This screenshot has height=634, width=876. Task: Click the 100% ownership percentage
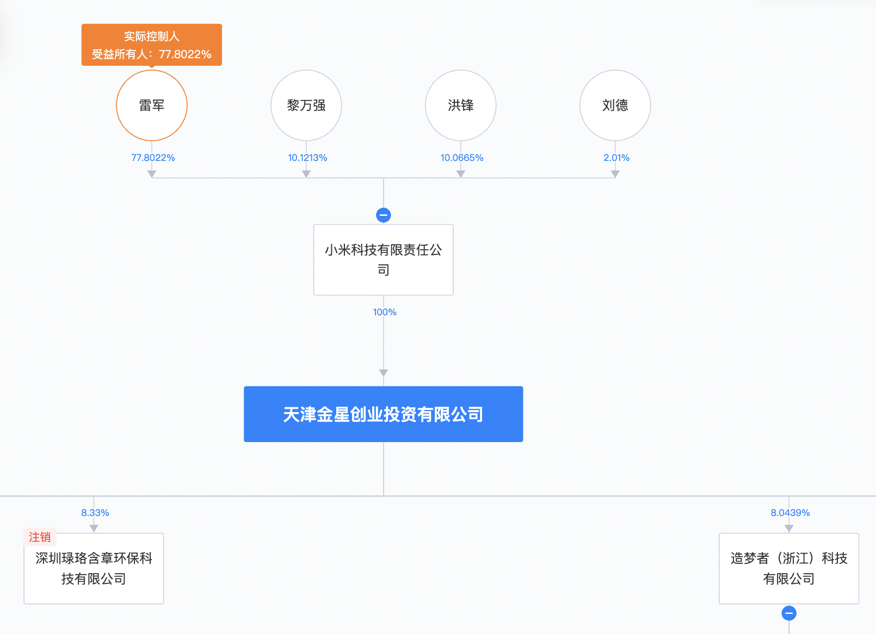(385, 312)
